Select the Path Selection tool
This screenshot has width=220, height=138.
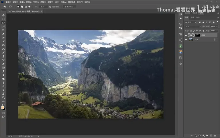tap(3, 90)
